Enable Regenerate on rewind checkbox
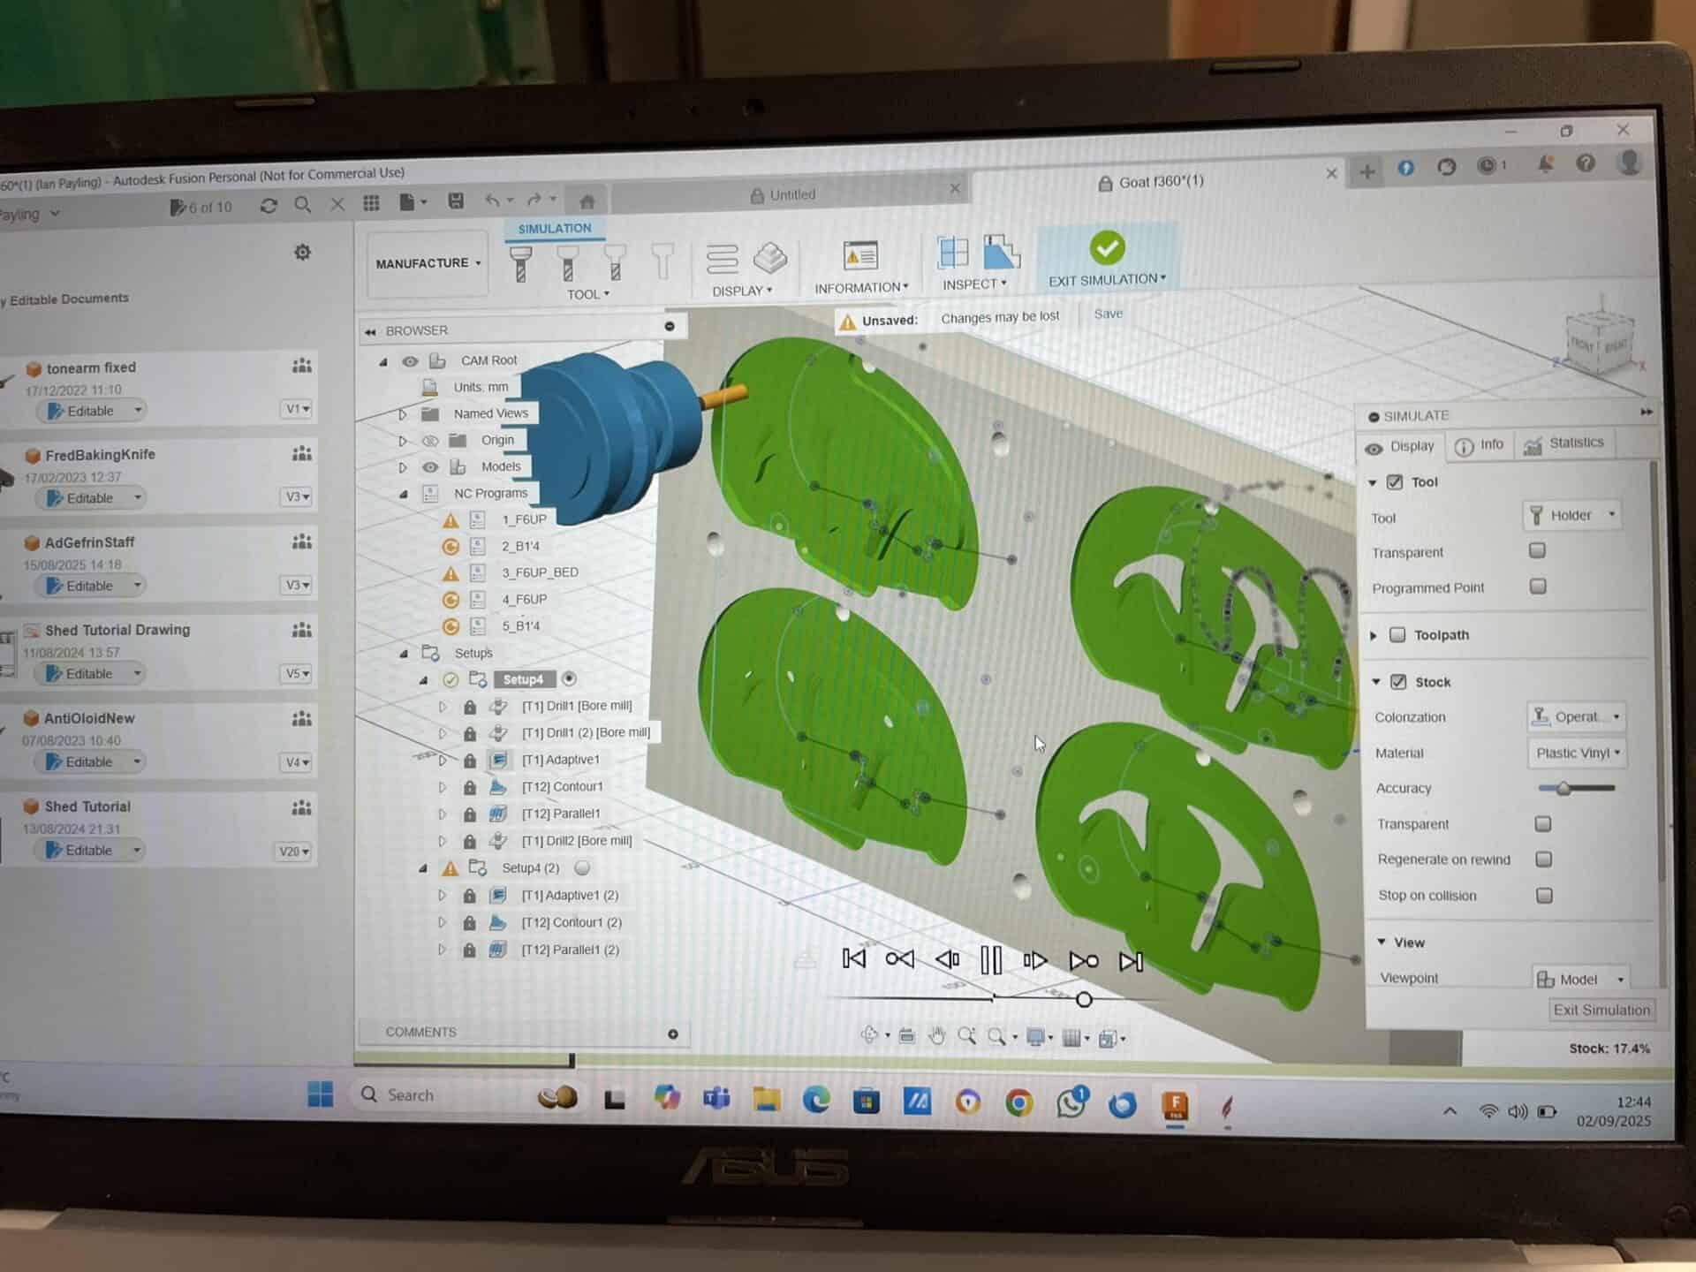This screenshot has height=1272, width=1696. (x=1543, y=859)
